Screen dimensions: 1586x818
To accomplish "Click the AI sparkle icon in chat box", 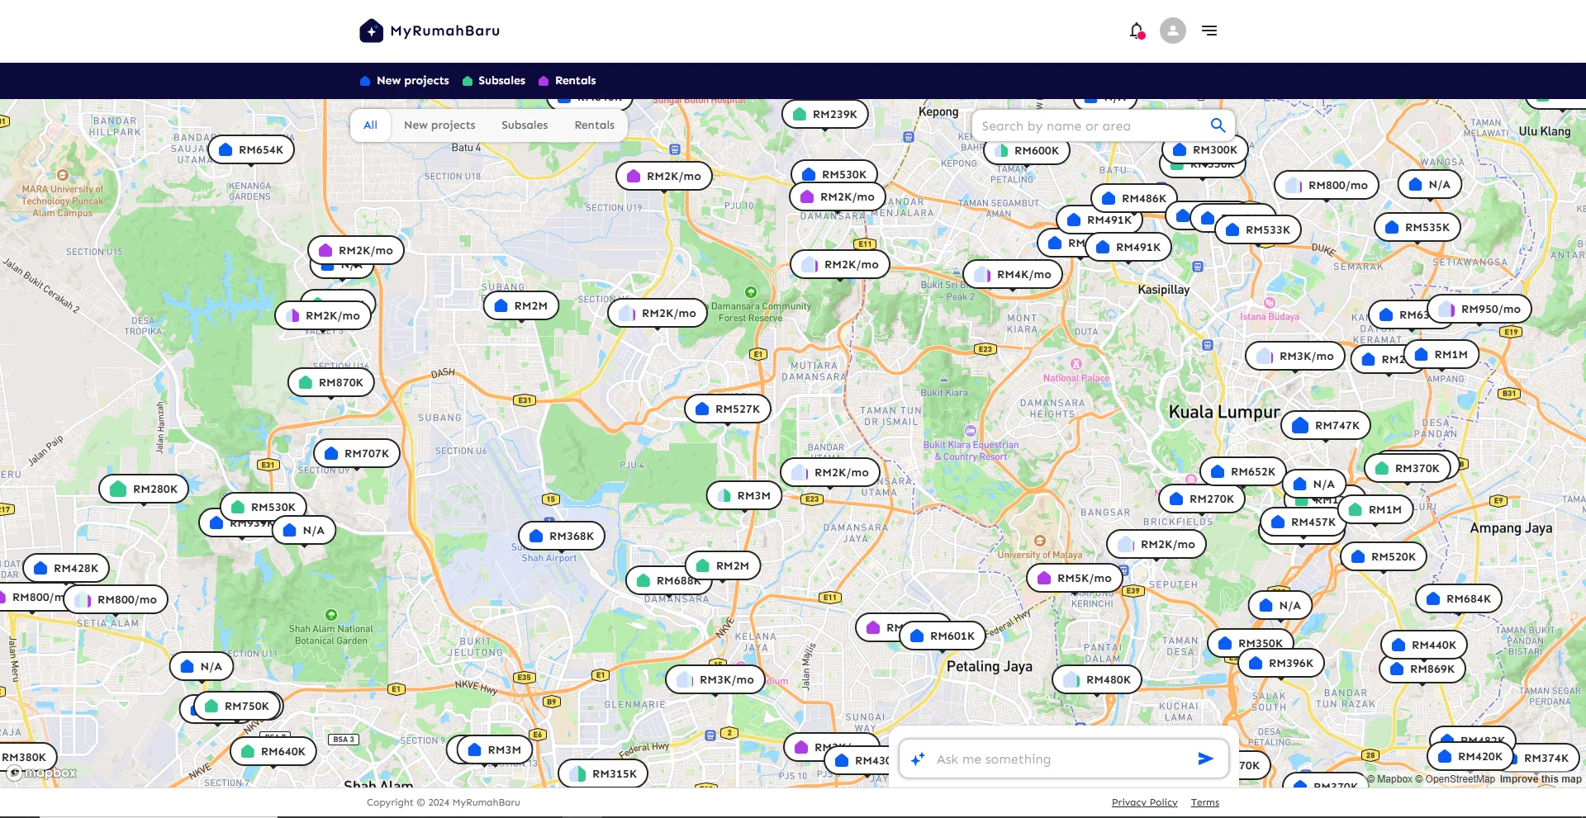I will pos(917,759).
